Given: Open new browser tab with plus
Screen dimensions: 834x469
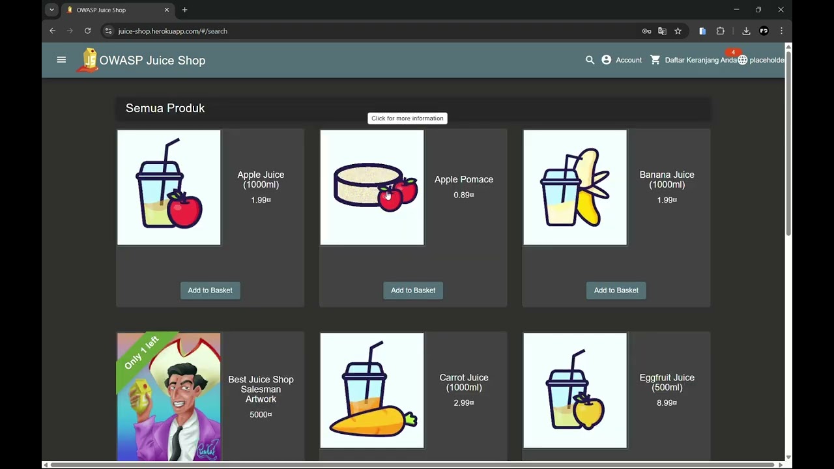Looking at the screenshot, I should coord(184,10).
